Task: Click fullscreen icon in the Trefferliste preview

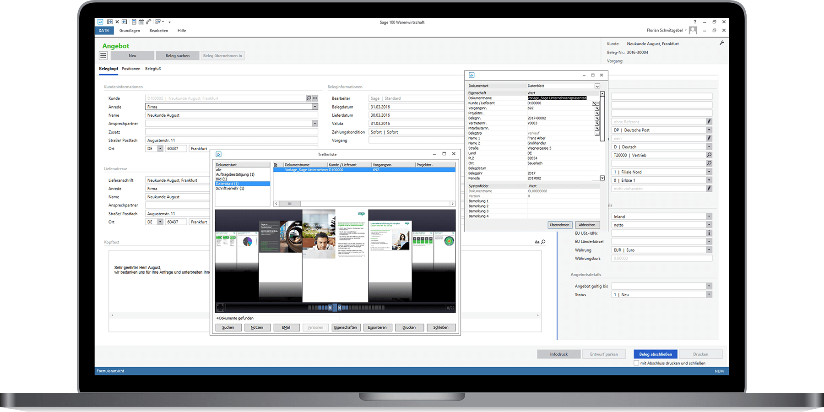Action: click(220, 308)
